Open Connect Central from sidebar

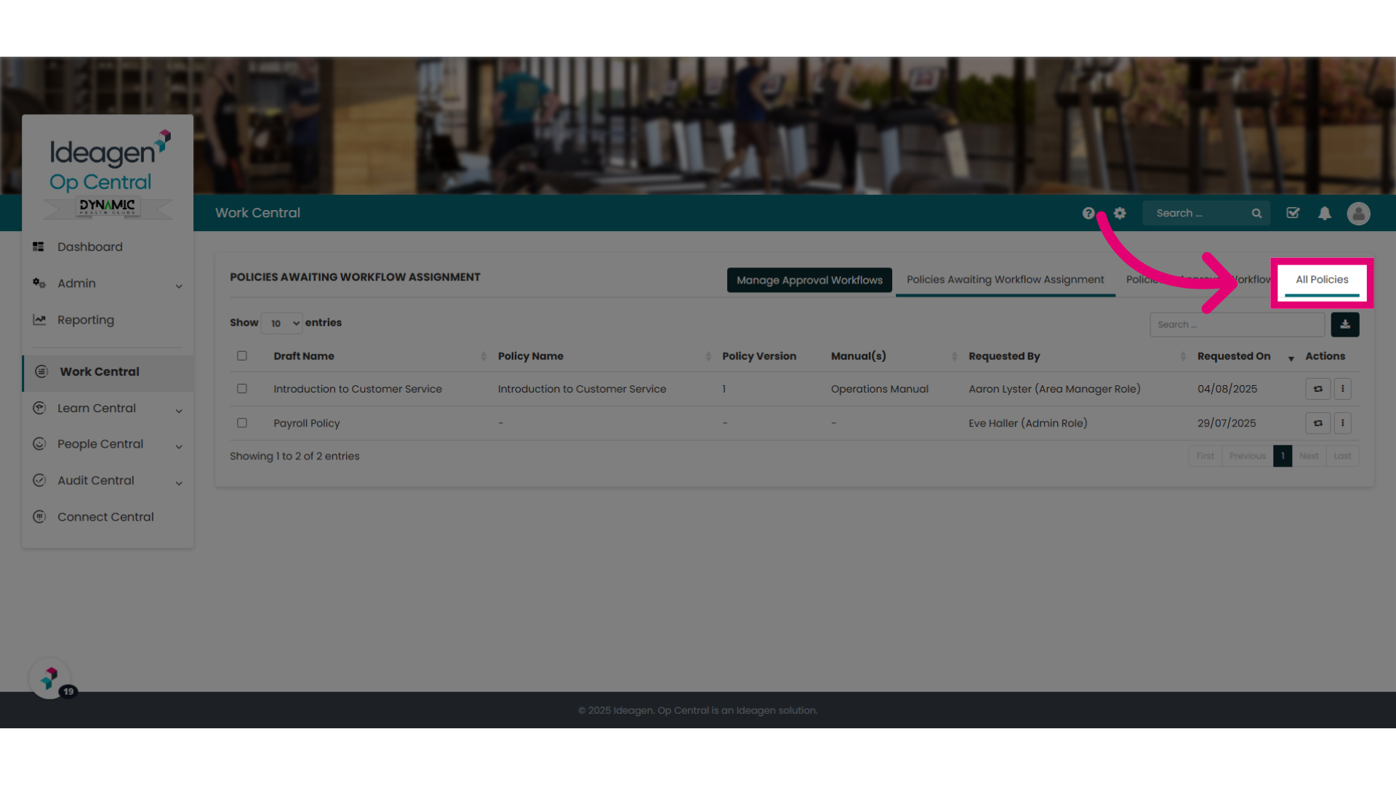(x=105, y=517)
